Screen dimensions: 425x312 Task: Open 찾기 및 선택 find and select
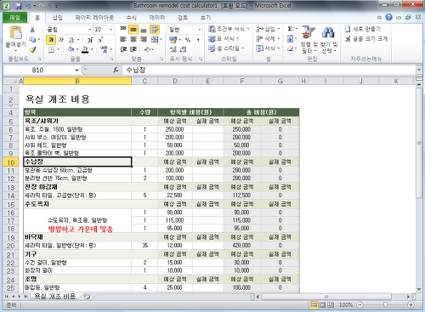tap(329, 40)
